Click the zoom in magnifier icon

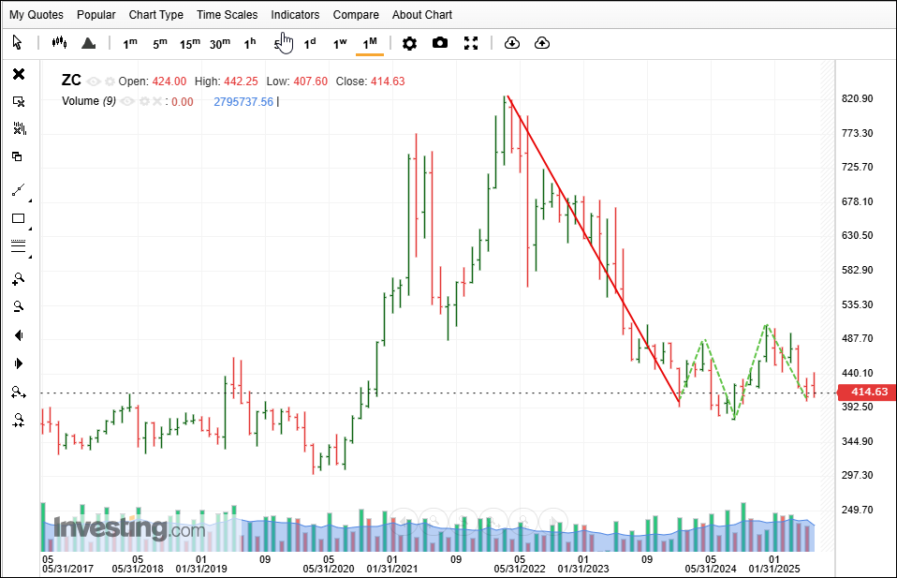click(x=19, y=279)
